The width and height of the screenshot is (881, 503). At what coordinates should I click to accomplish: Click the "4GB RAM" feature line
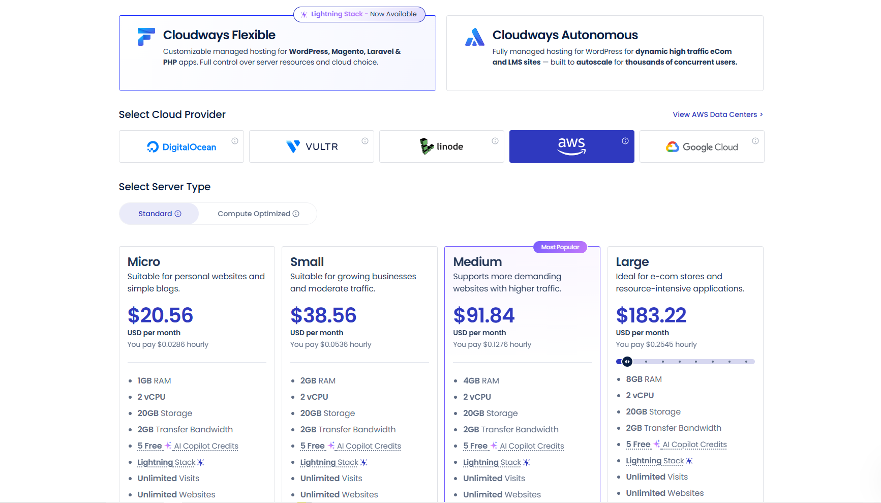pyautogui.click(x=481, y=380)
